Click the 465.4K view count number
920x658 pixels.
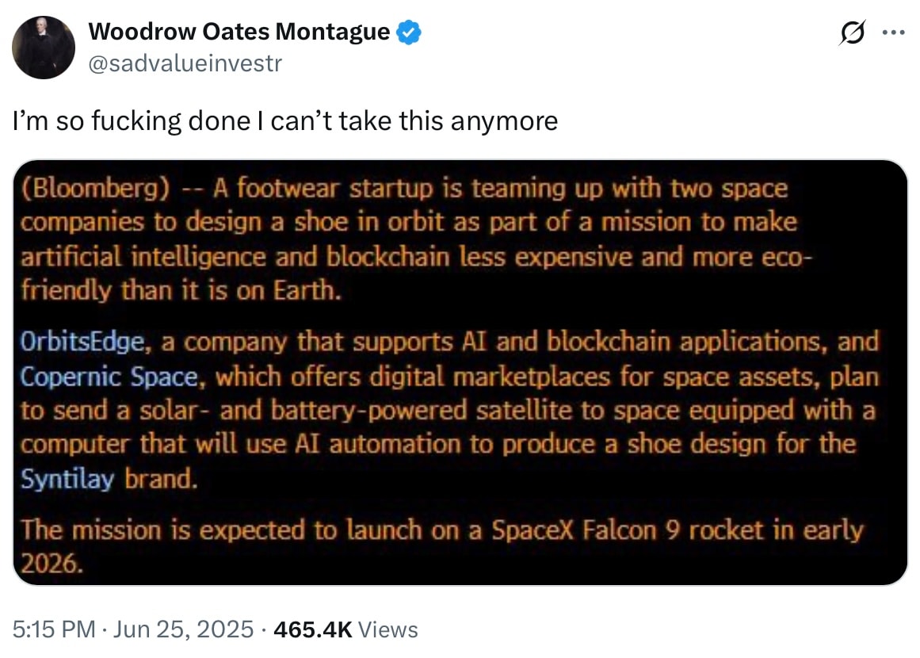(312, 629)
